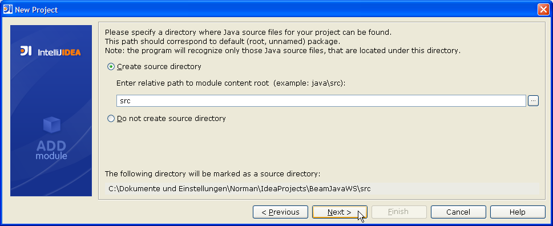
Task: Click the Note about recognized Java source files
Action: click(283, 50)
